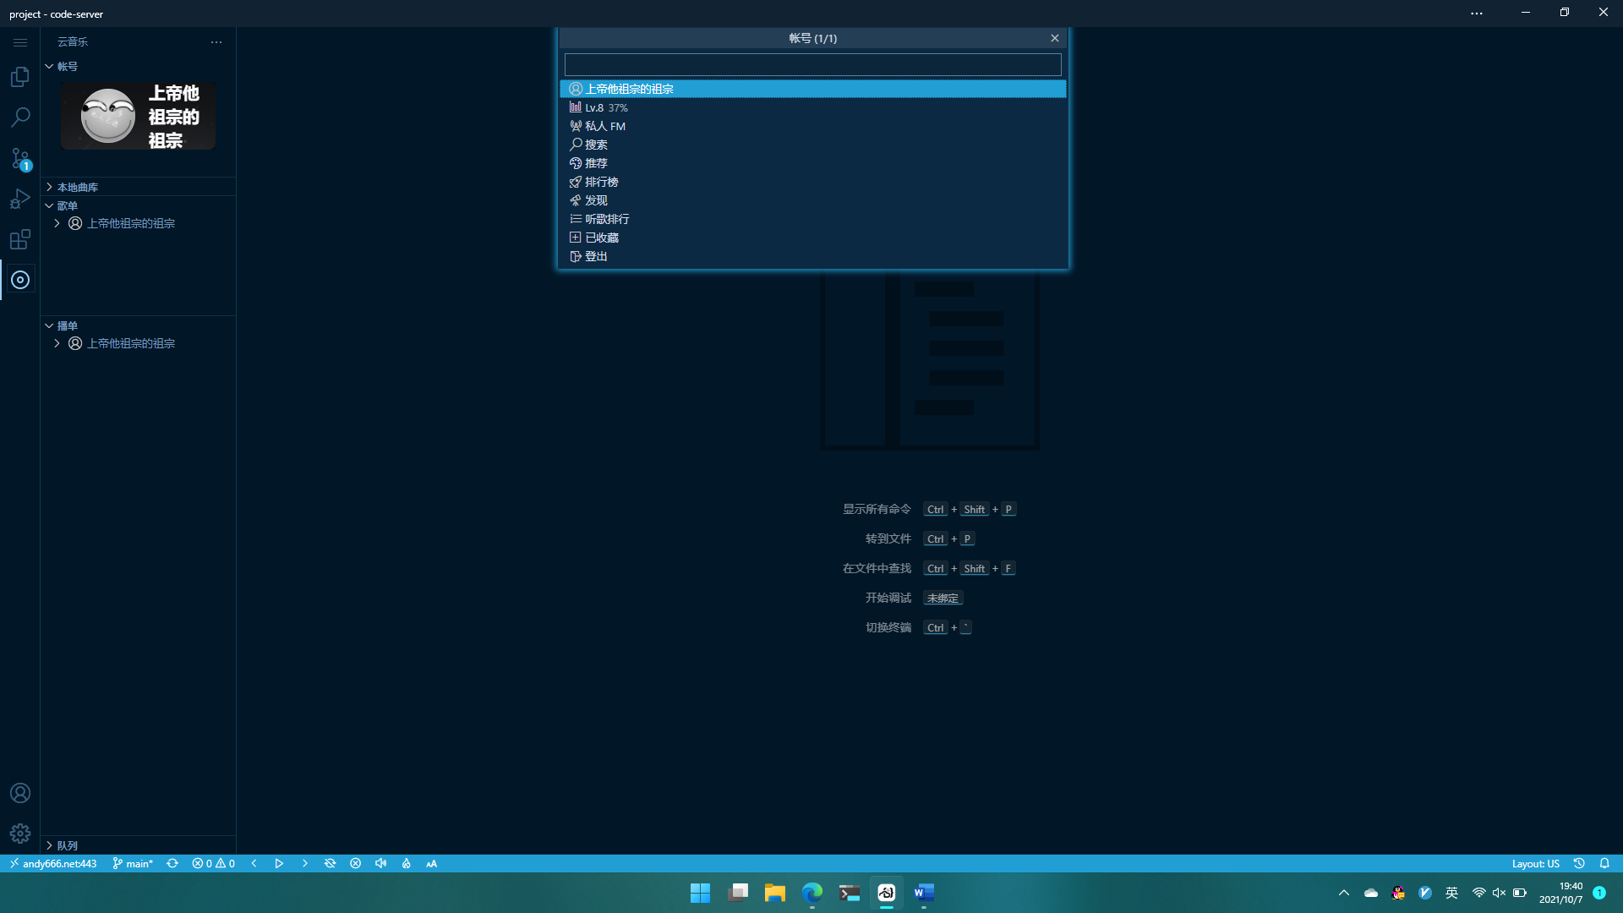Select 私人 FM from the account menu
This screenshot has height=913, width=1623.
(x=604, y=125)
